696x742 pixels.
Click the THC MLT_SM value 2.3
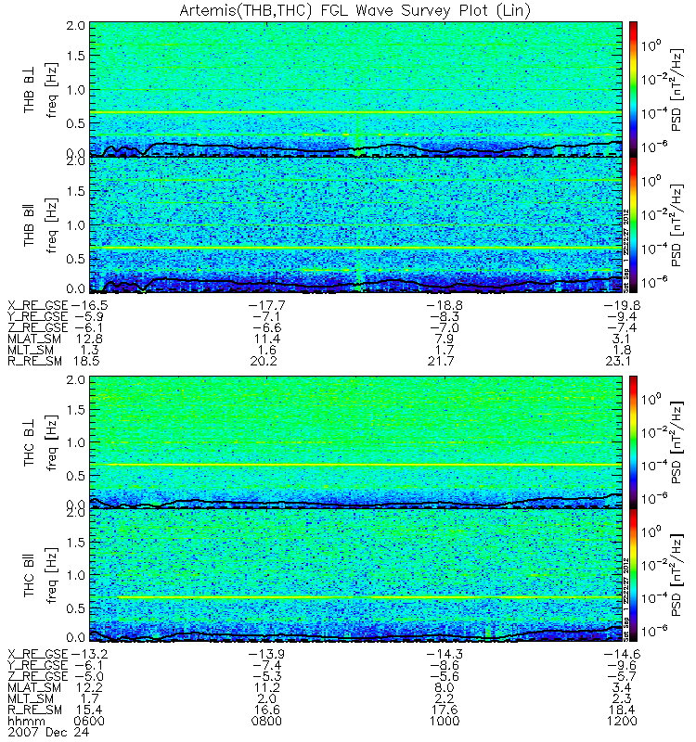point(622,699)
